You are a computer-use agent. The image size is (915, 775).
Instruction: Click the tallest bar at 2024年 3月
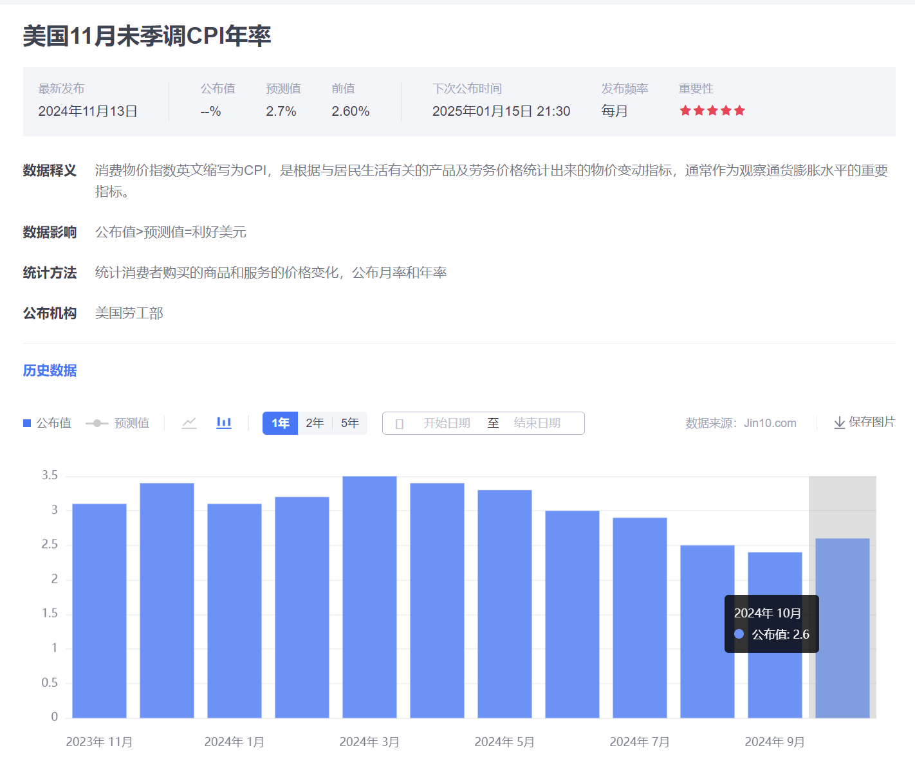pos(369,597)
